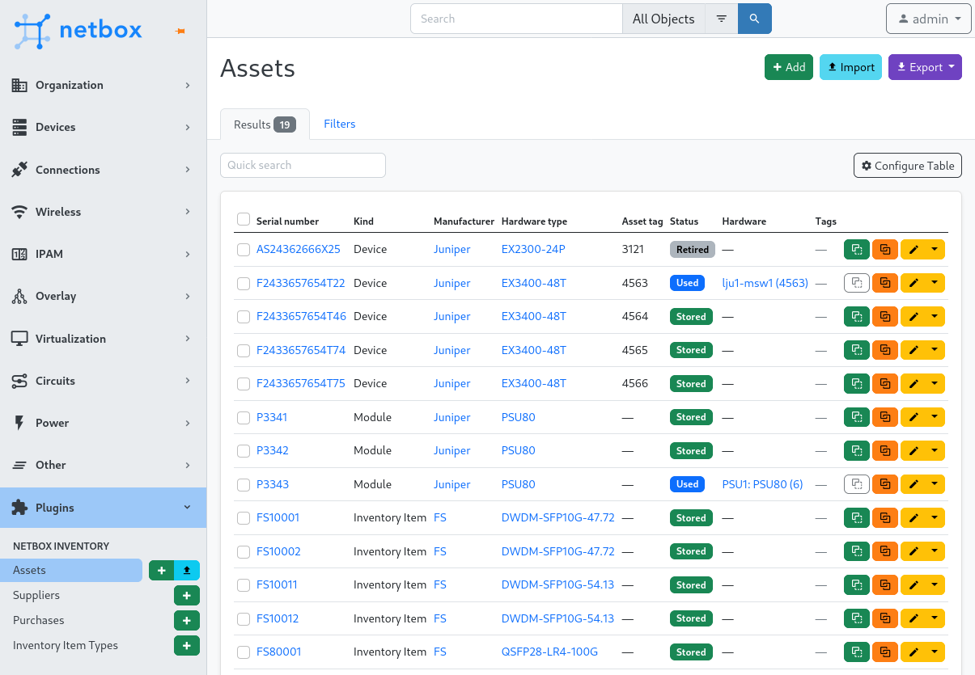This screenshot has height=675, width=975.
Task: Add a new Inventory Item Type via plus
Action: [187, 646]
